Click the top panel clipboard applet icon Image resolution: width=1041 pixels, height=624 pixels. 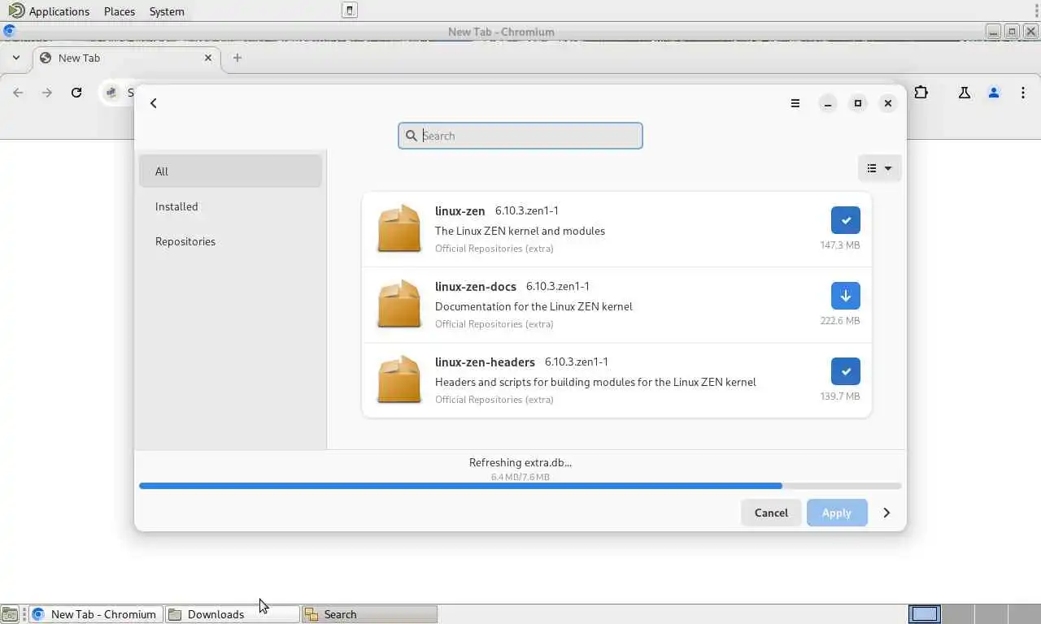350,11
